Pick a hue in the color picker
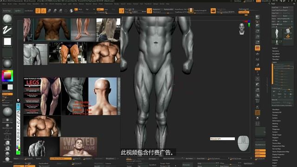 tap(7, 76)
